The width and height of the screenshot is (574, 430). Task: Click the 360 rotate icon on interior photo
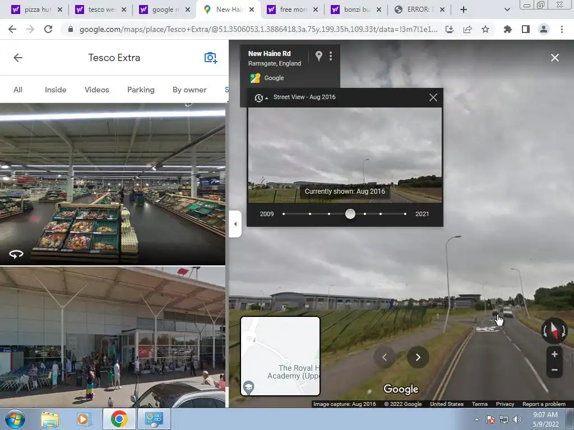pos(16,254)
